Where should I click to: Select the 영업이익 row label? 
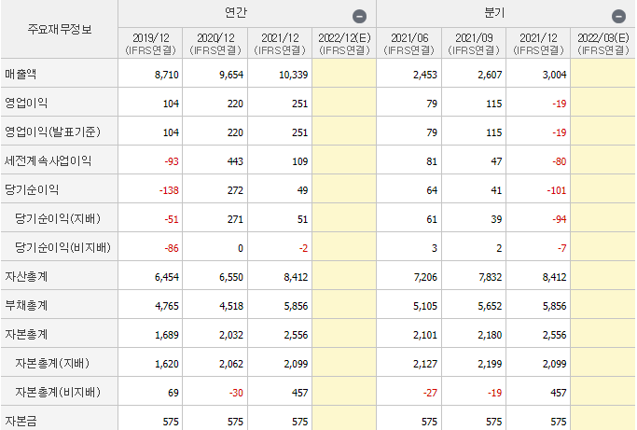tap(26, 104)
